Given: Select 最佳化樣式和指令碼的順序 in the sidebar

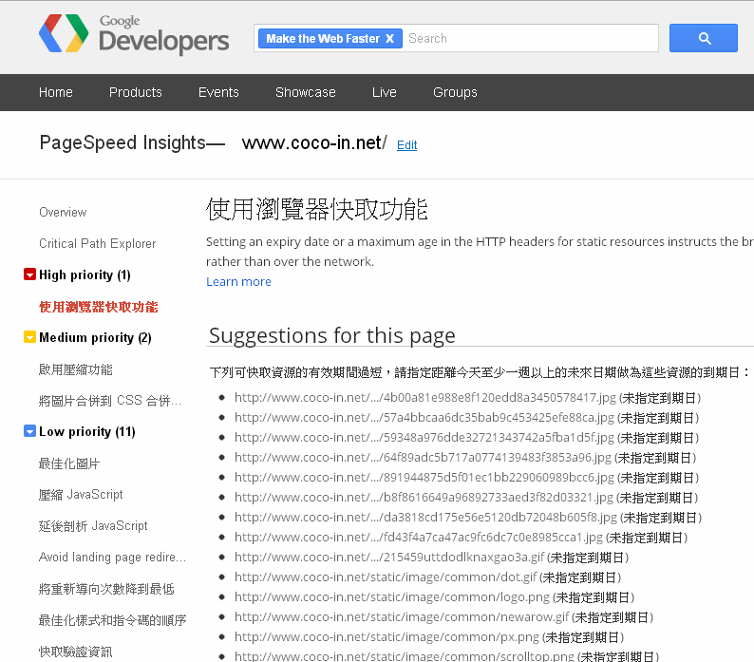Looking at the screenshot, I should coord(112,620).
